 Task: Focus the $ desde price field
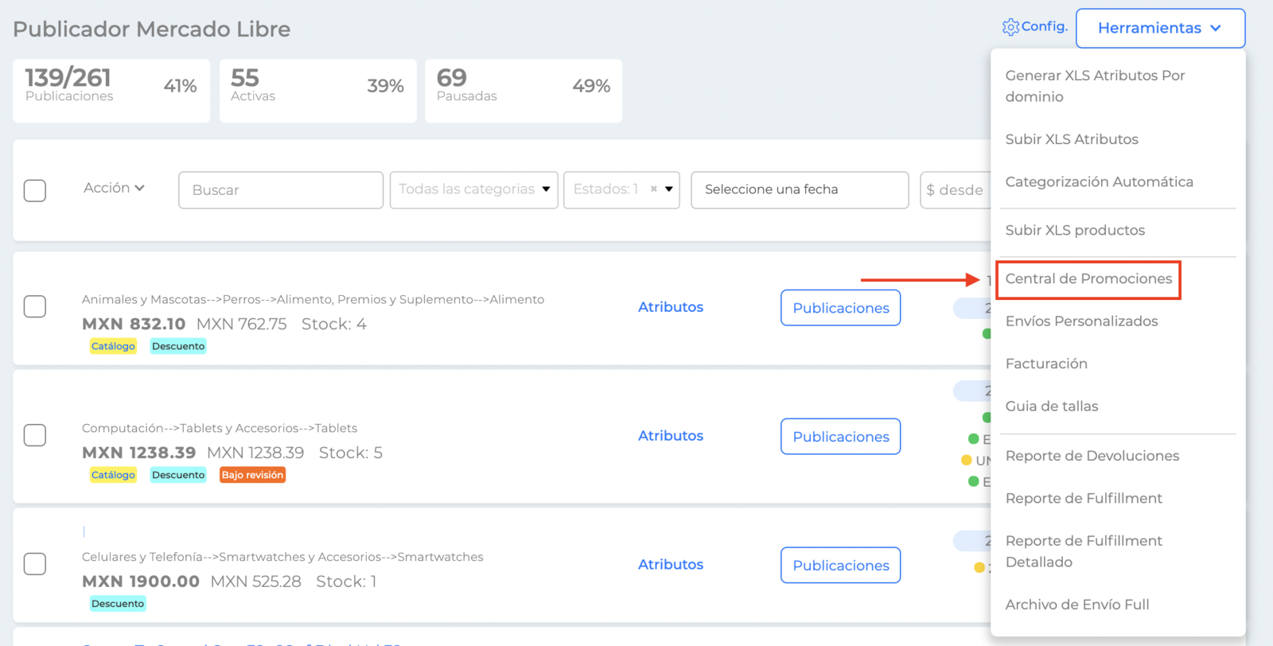pyautogui.click(x=956, y=190)
